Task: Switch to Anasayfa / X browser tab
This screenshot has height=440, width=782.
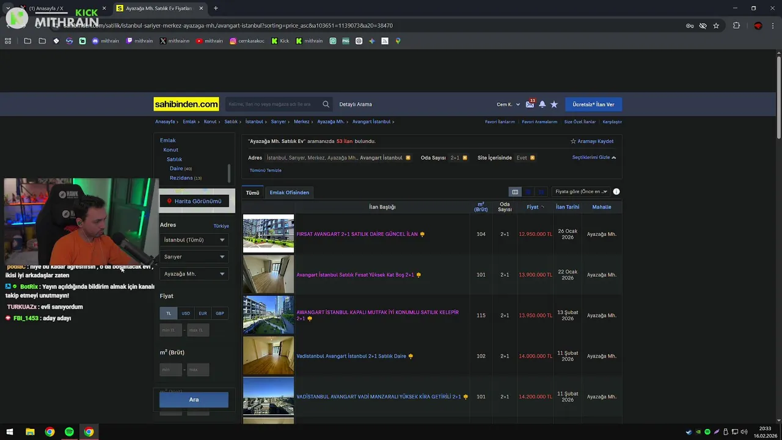Action: pyautogui.click(x=64, y=8)
